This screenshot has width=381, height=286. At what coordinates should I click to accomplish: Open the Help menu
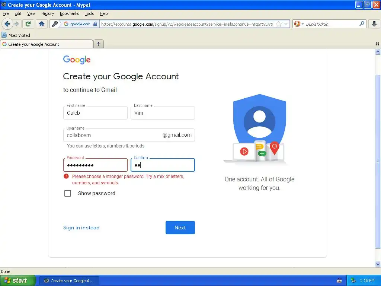click(x=103, y=13)
